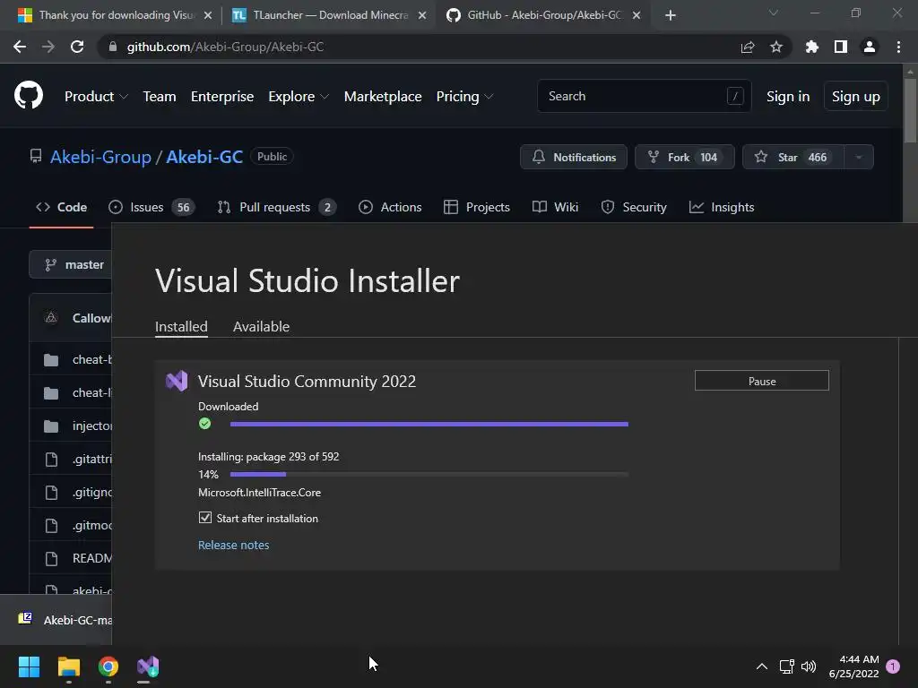Screen dimensions: 918x688
Task: Open the Security tab
Action: point(634,207)
